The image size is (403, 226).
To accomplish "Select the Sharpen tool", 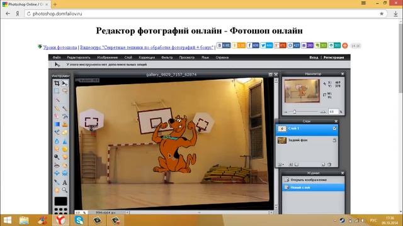I will pos(65,141).
